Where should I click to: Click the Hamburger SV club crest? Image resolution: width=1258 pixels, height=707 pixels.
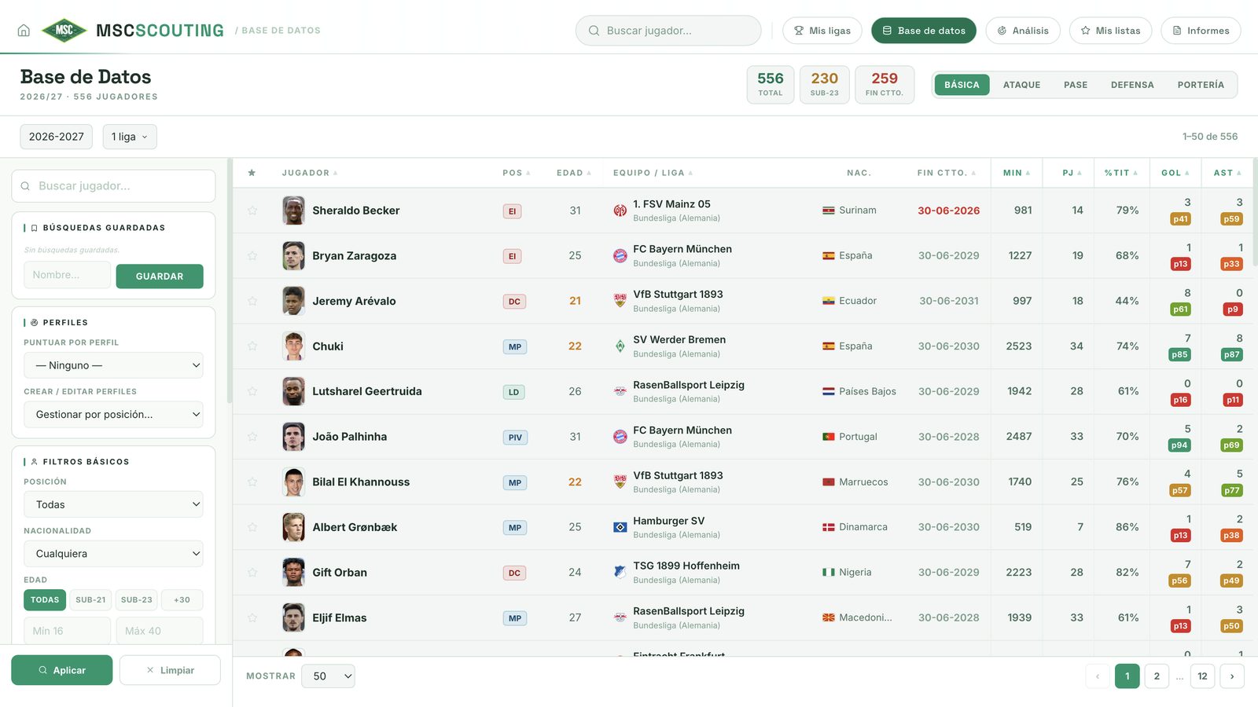pyautogui.click(x=620, y=527)
